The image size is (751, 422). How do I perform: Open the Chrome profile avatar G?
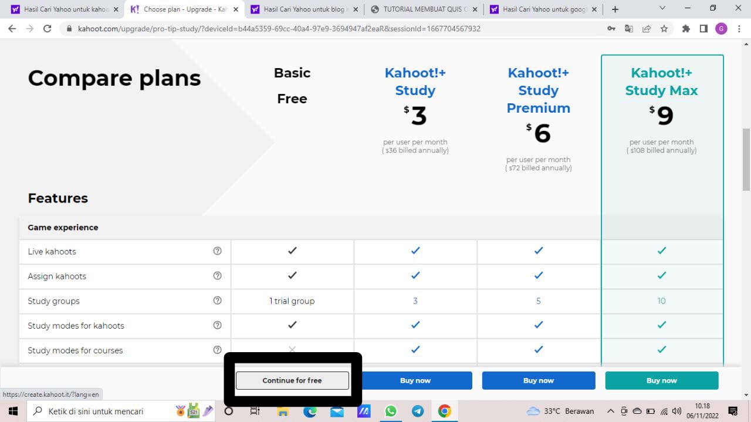[x=721, y=28]
